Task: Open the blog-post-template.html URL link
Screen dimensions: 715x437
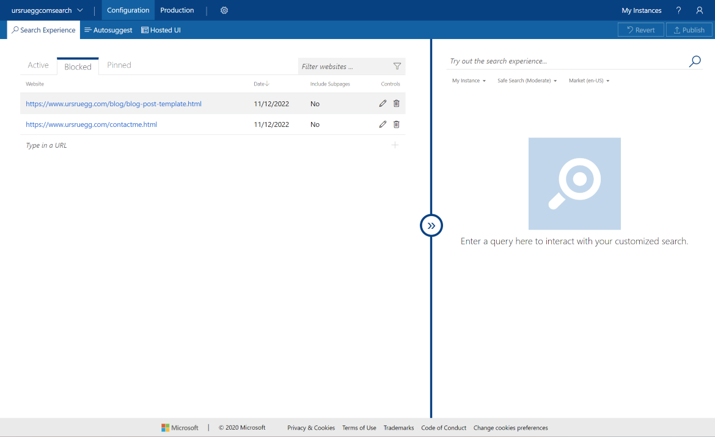Action: 114,104
